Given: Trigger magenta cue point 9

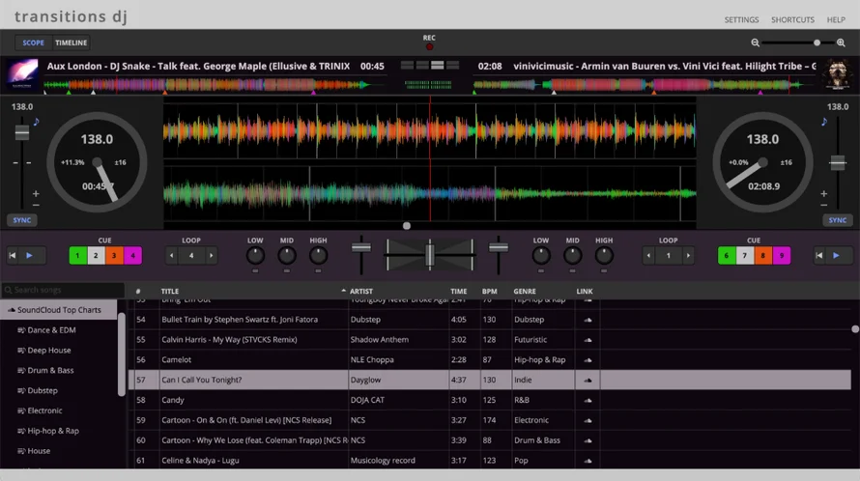Looking at the screenshot, I should pyautogui.click(x=782, y=255).
